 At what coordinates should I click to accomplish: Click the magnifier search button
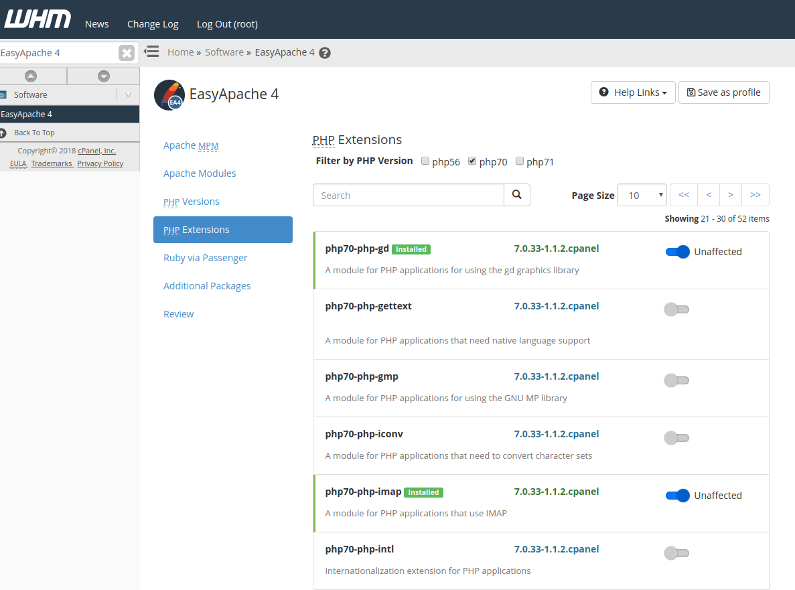pyautogui.click(x=516, y=195)
